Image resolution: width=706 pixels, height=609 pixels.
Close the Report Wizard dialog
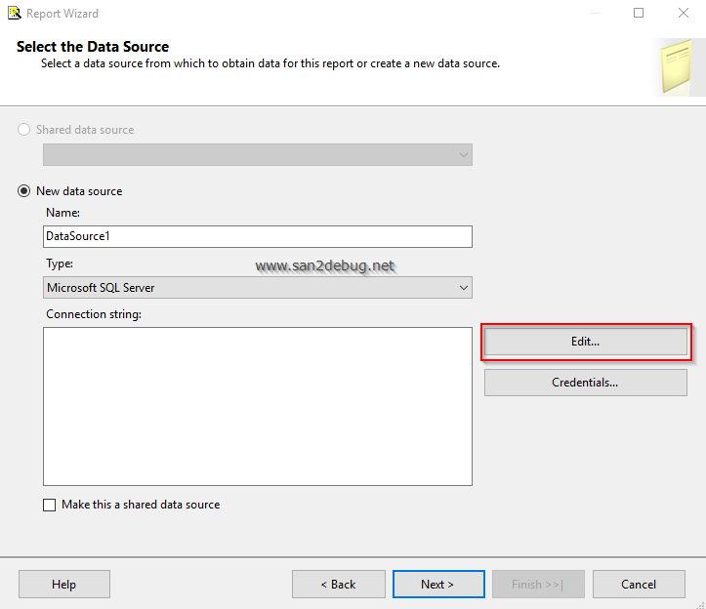pyautogui.click(x=684, y=14)
